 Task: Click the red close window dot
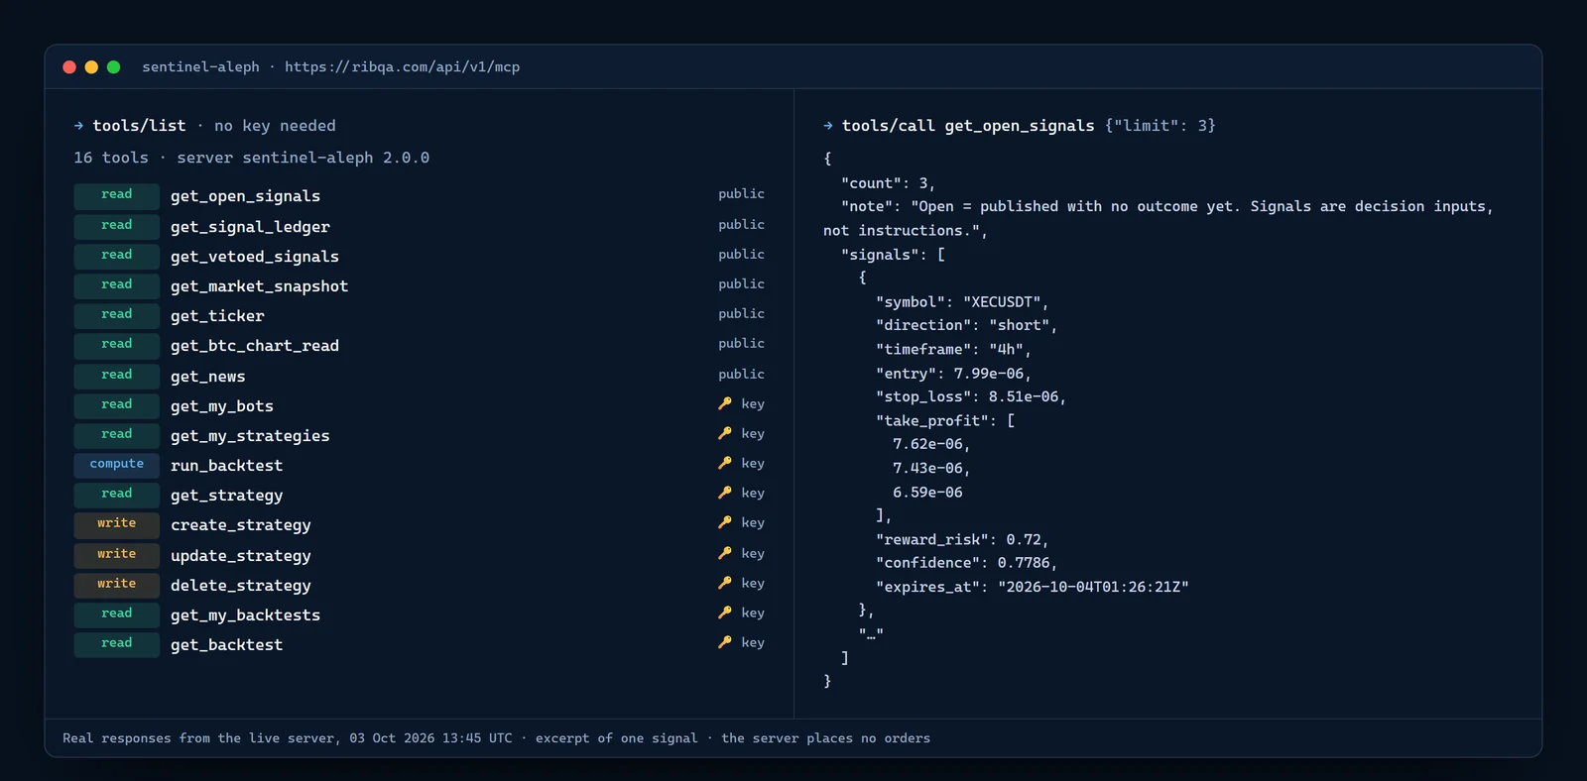(x=69, y=67)
